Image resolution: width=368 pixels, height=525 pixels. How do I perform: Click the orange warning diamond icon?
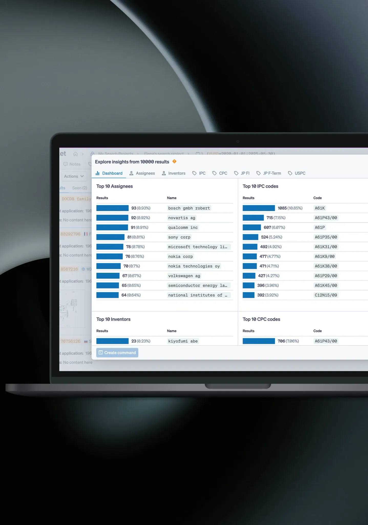[x=174, y=161]
